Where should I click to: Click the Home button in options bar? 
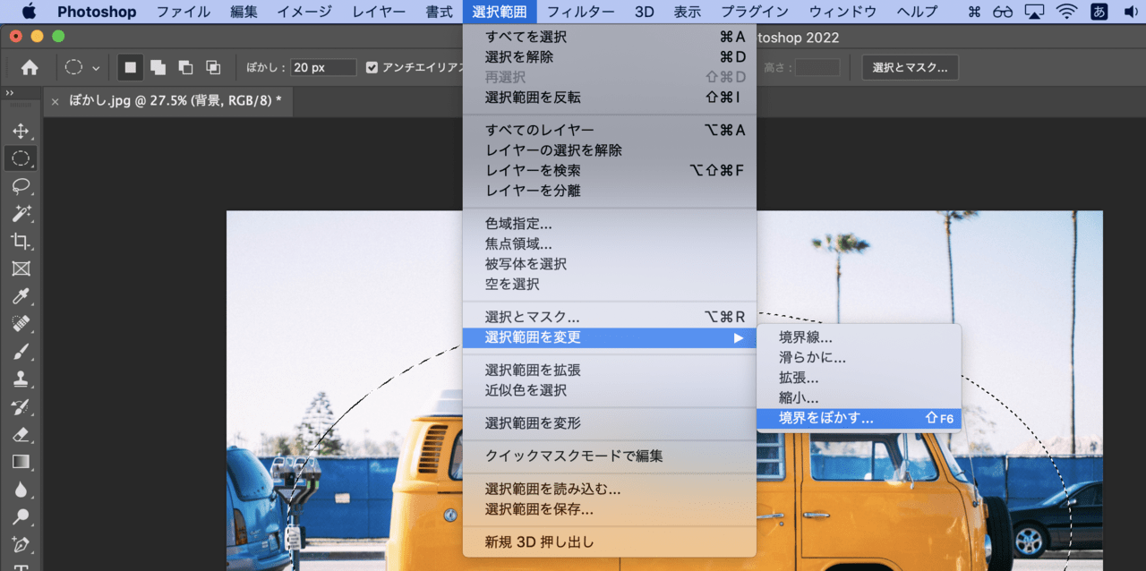pos(28,67)
